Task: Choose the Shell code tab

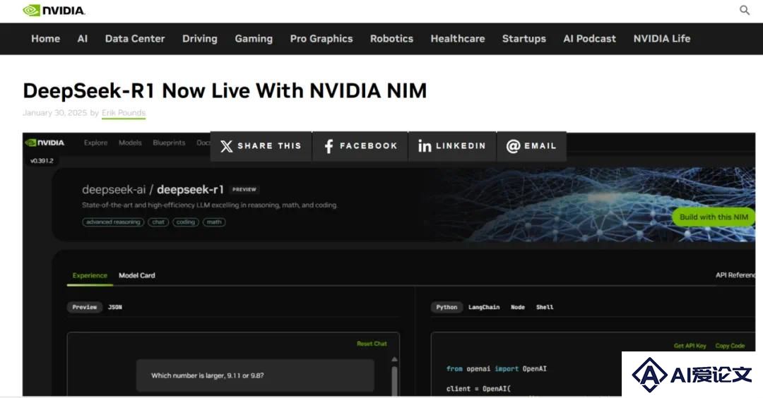Action: click(545, 307)
